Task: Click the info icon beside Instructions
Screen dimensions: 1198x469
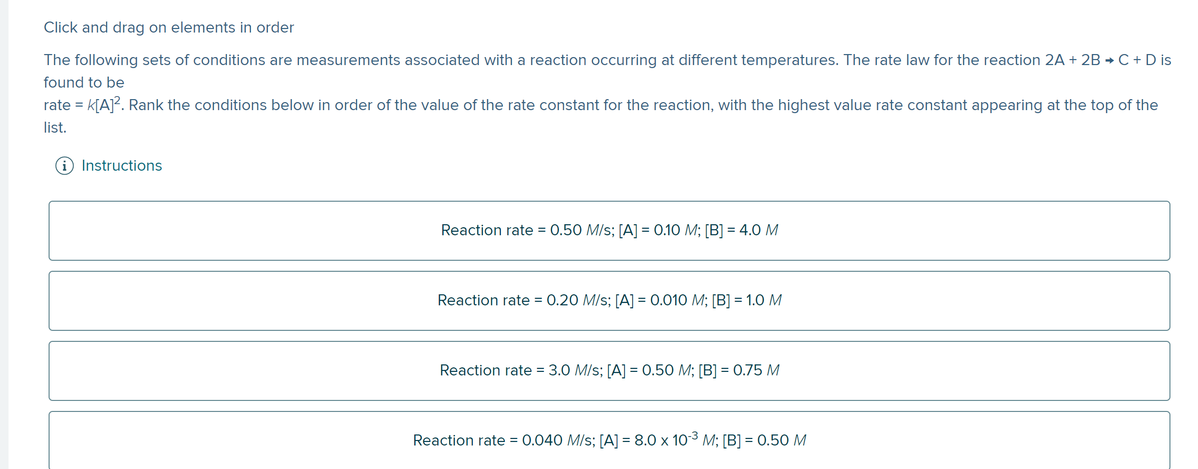Action: coord(64,165)
